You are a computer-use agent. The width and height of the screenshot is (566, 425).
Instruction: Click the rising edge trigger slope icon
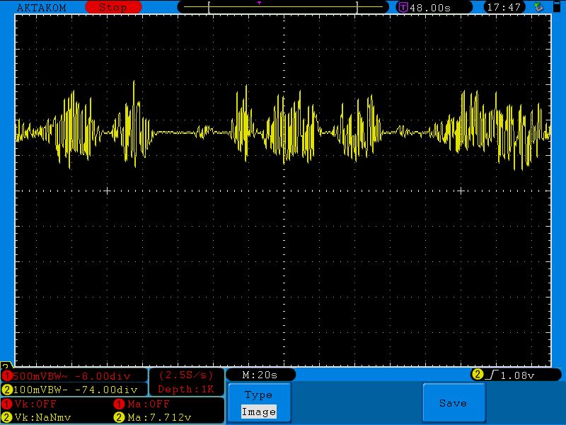(x=492, y=375)
